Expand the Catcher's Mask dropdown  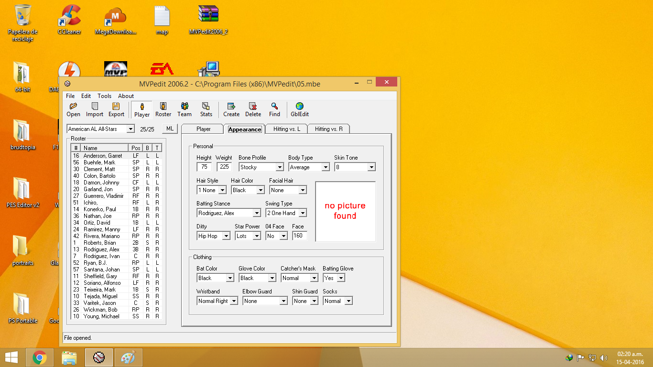[314, 278]
